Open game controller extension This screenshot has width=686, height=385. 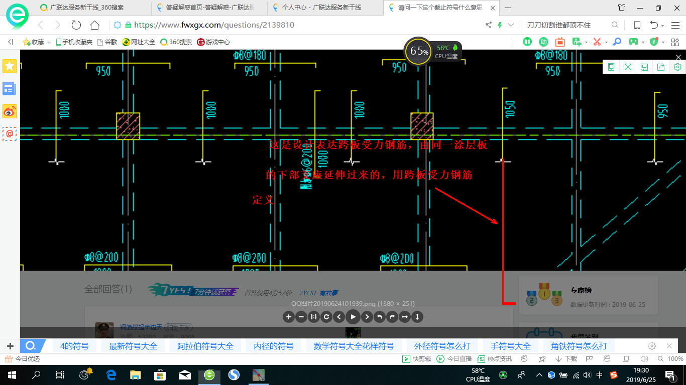[634, 42]
